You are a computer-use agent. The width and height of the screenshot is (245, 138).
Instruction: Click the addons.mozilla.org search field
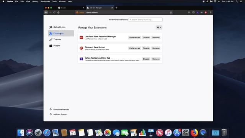click(145, 20)
